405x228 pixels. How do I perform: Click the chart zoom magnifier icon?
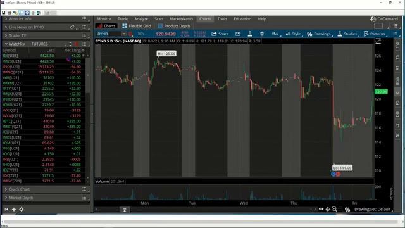click(334, 209)
